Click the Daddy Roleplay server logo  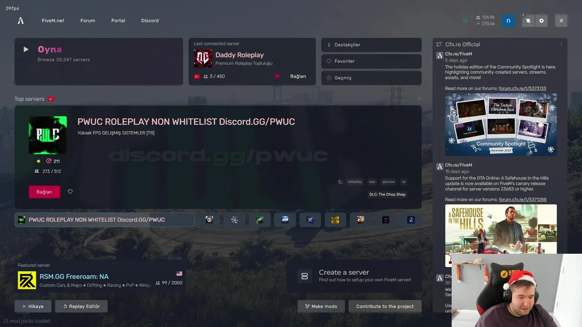point(203,59)
